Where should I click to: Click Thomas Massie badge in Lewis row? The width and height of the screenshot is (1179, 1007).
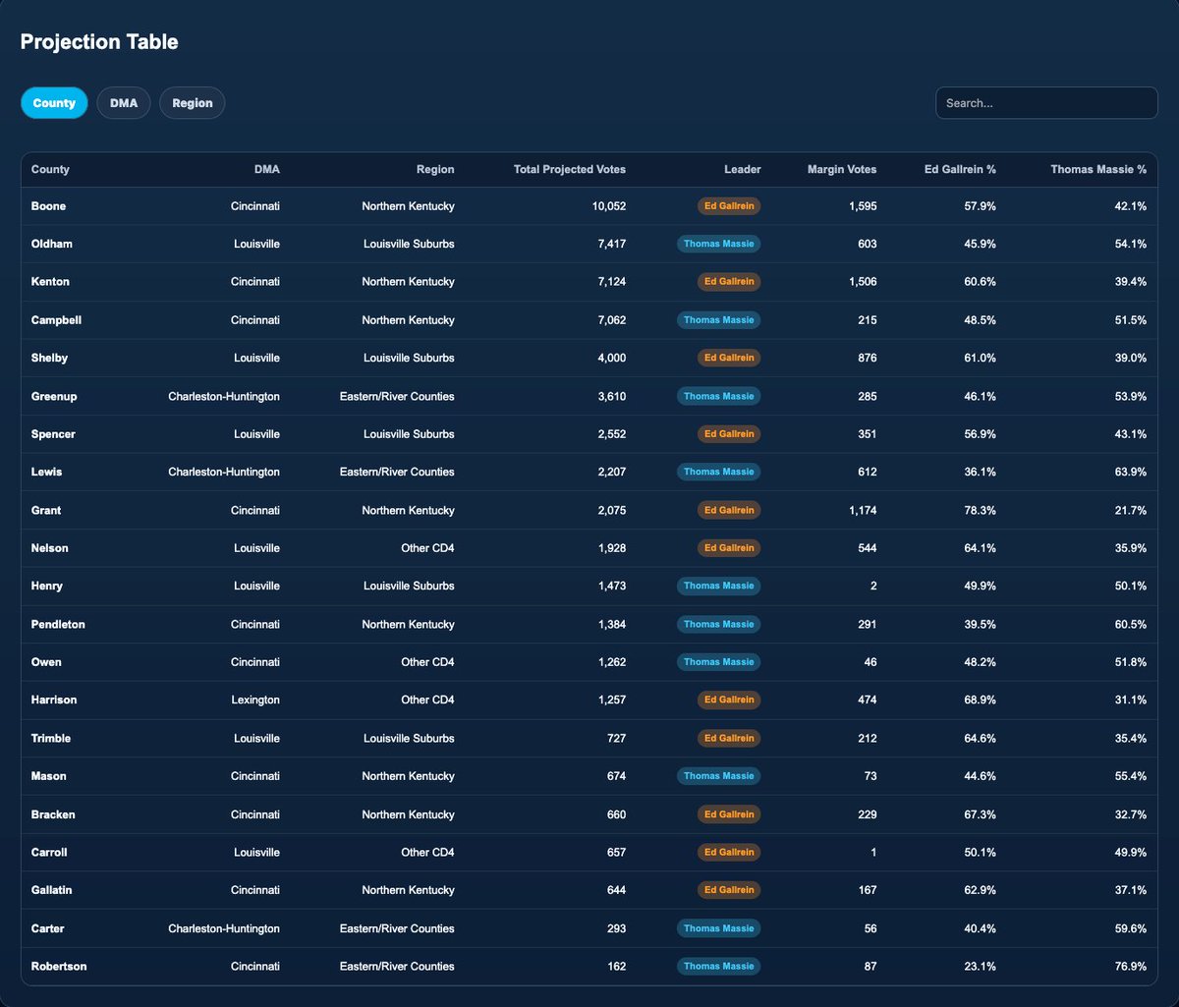tap(719, 472)
